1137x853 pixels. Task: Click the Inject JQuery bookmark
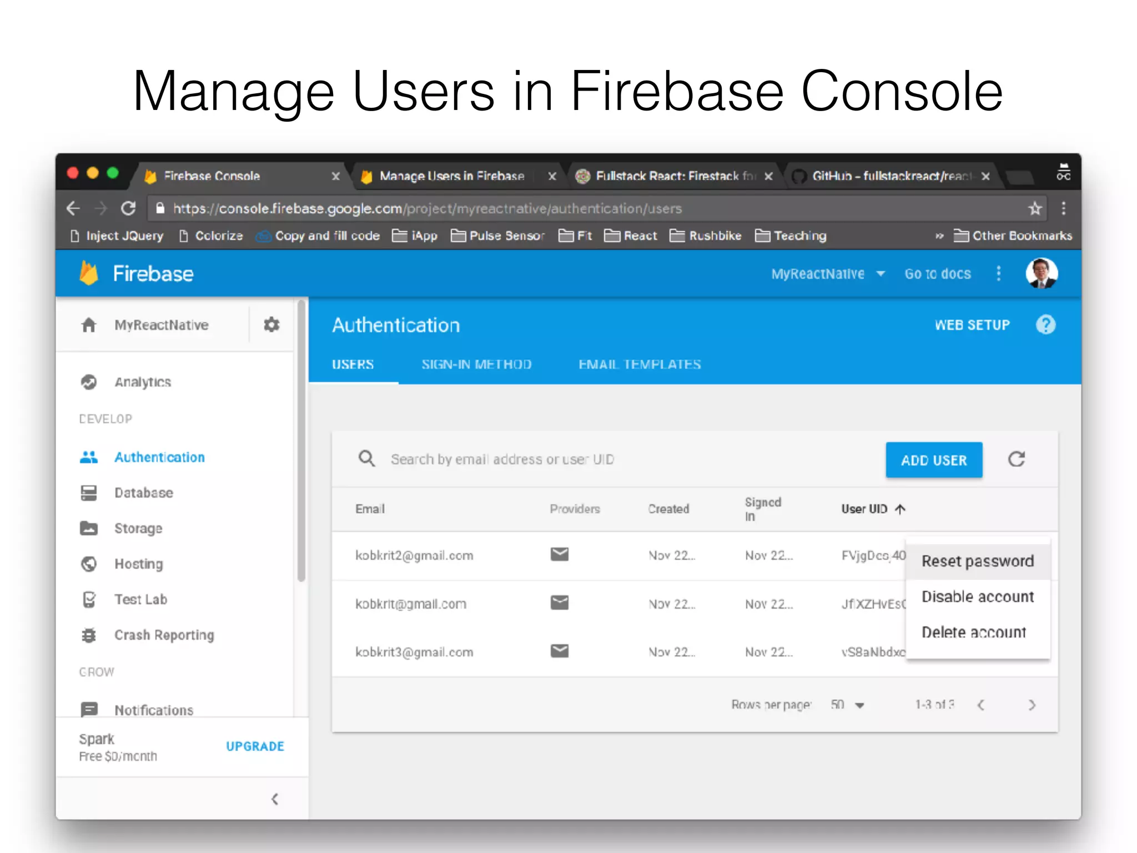coord(117,236)
